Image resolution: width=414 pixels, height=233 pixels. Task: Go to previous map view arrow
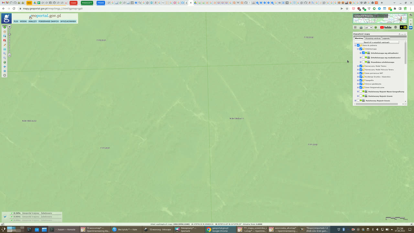click(x=5, y=67)
